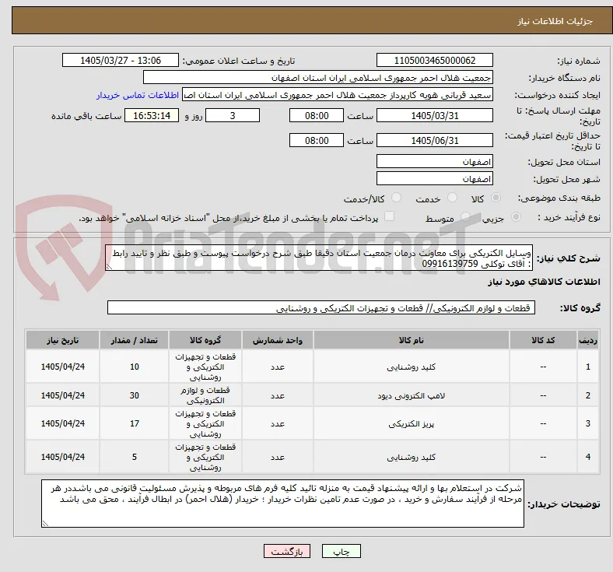
Task: Click لامپ الکترونی دیود item name
Action: tap(411, 395)
